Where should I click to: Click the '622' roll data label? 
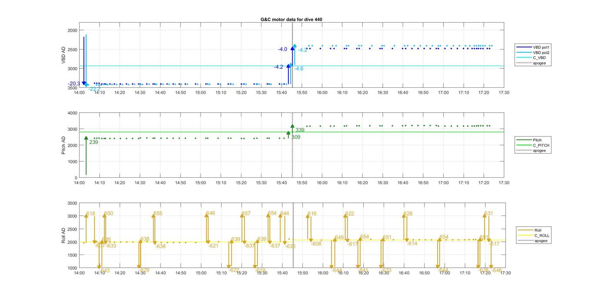click(350, 214)
